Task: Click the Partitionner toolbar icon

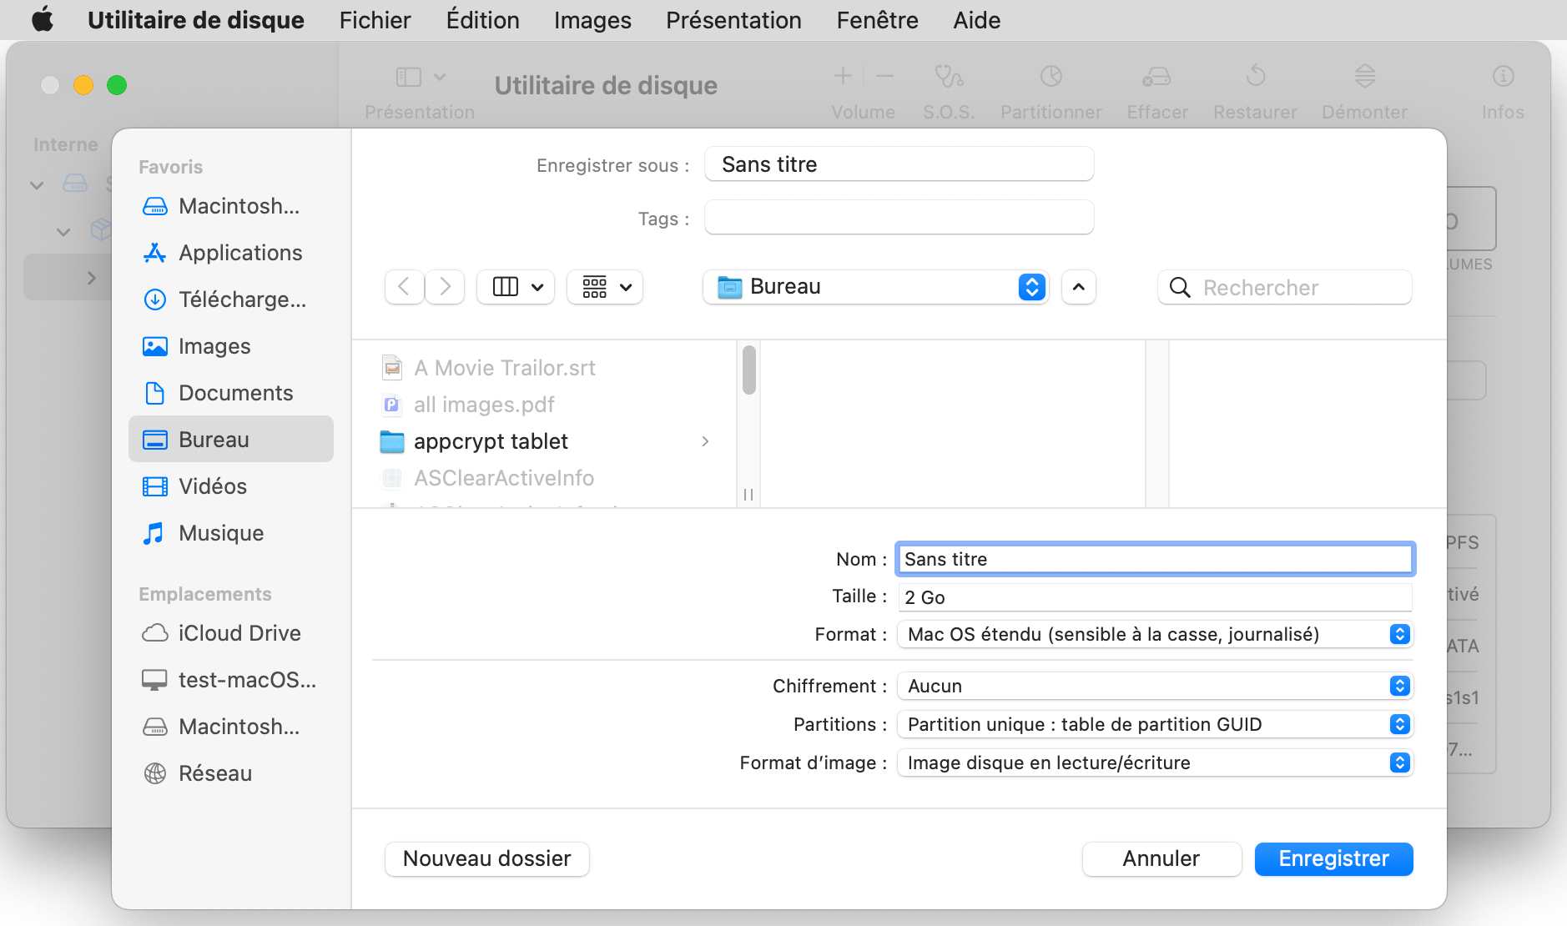Action: 1051,77
